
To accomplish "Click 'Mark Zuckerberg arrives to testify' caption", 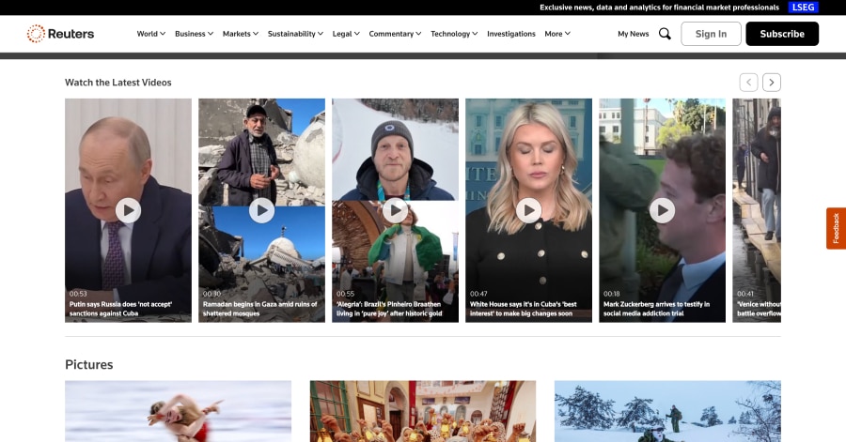I will tap(657, 309).
